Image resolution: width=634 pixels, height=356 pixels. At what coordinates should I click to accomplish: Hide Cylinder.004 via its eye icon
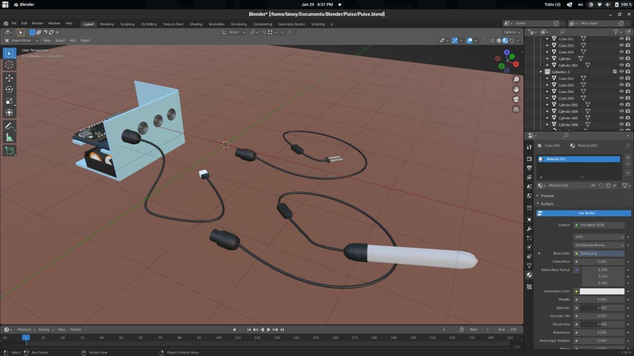pos(622,111)
